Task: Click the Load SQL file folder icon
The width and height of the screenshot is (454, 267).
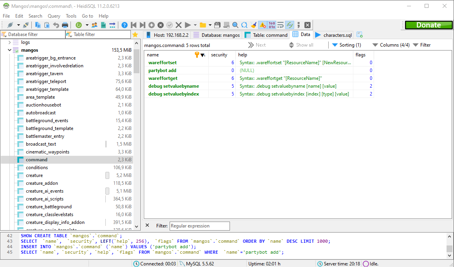Action: pyautogui.click(x=203, y=25)
